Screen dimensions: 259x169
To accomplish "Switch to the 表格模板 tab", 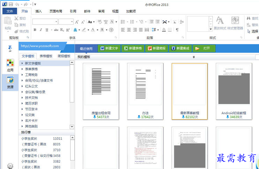I will [x=46, y=56].
